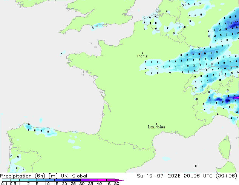The width and height of the screenshot is (239, 185).
Task: Click the legend value label '25'
Action: pos(73,183)
